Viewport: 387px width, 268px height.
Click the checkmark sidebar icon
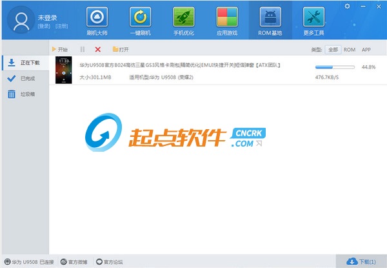(x=12, y=79)
